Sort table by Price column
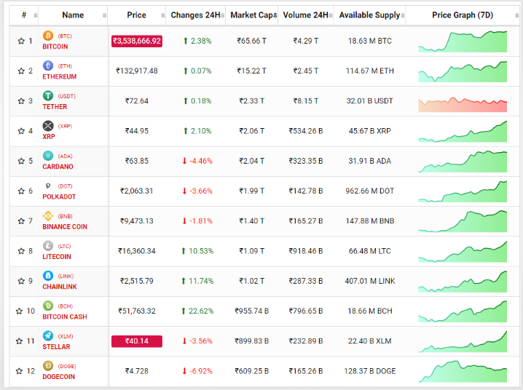Screen dimensions: 523x390 [x=136, y=15]
